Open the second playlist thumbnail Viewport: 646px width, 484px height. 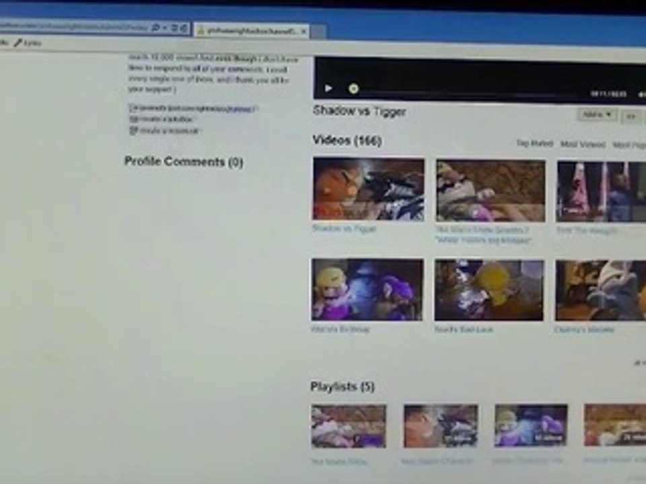point(440,426)
